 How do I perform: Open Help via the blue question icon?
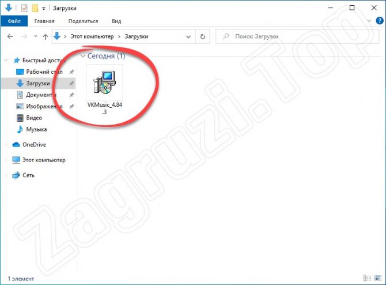point(380,21)
